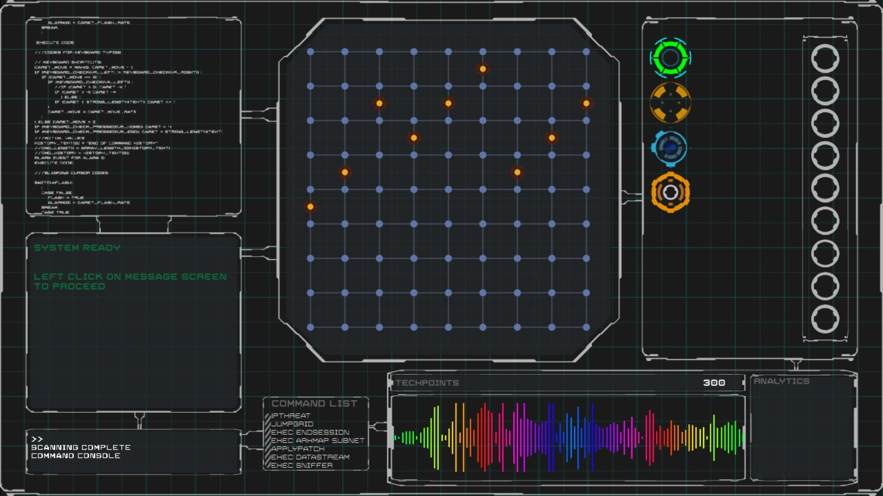This screenshot has width=883, height=496.
Task: Select the segmented orange module with inward arrows
Action: click(x=670, y=103)
